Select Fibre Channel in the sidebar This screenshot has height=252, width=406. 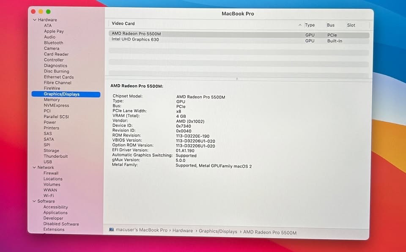(58, 82)
